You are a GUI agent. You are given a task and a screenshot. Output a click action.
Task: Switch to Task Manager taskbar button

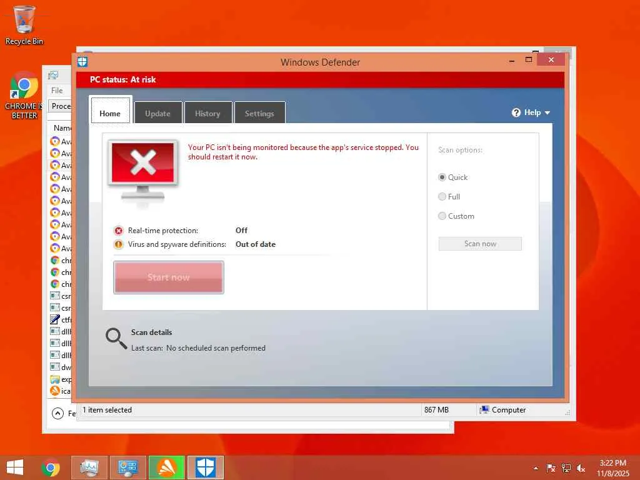89,467
